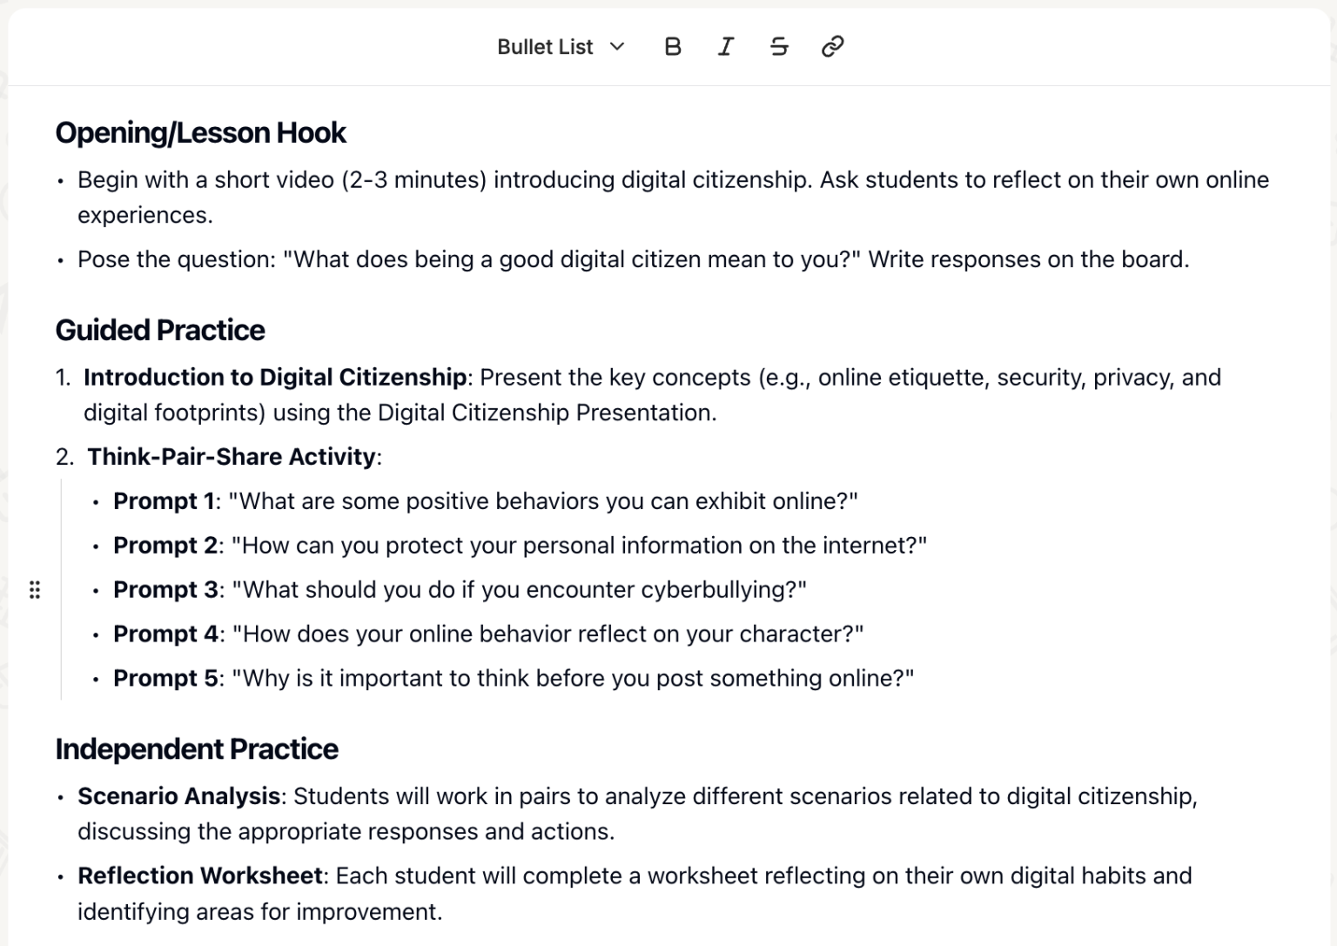Click the Reflection Worksheet bullet
Viewport: 1337px width, 946px height.
tap(200, 876)
